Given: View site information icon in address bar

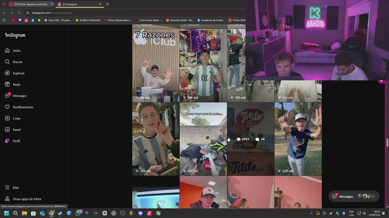Looking at the screenshot, I should click(x=28, y=13).
